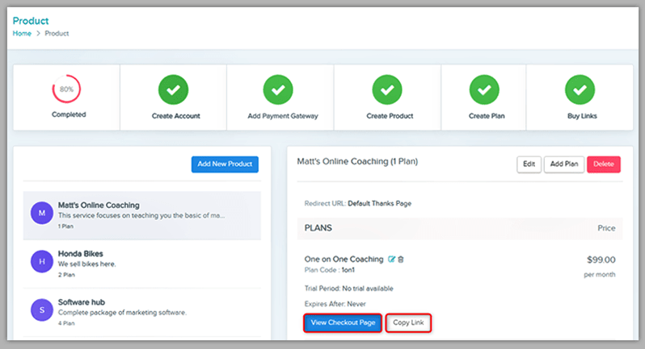The height and width of the screenshot is (349, 645).
Task: Click the purple H avatar for Honda Bikes
Action: click(41, 262)
